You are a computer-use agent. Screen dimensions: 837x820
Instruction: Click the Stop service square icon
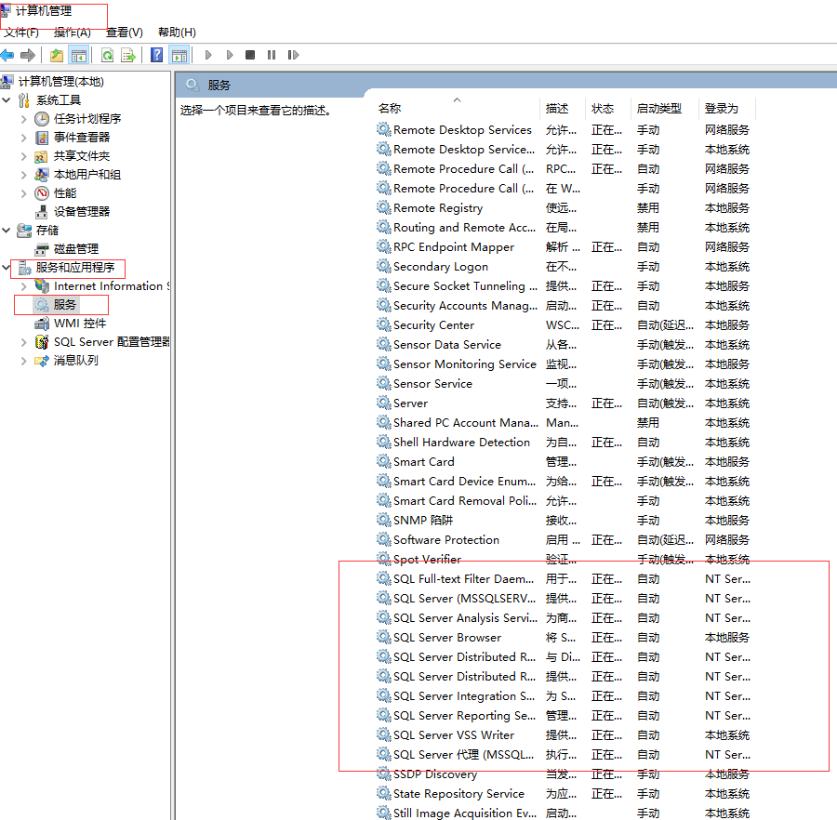coord(250,55)
